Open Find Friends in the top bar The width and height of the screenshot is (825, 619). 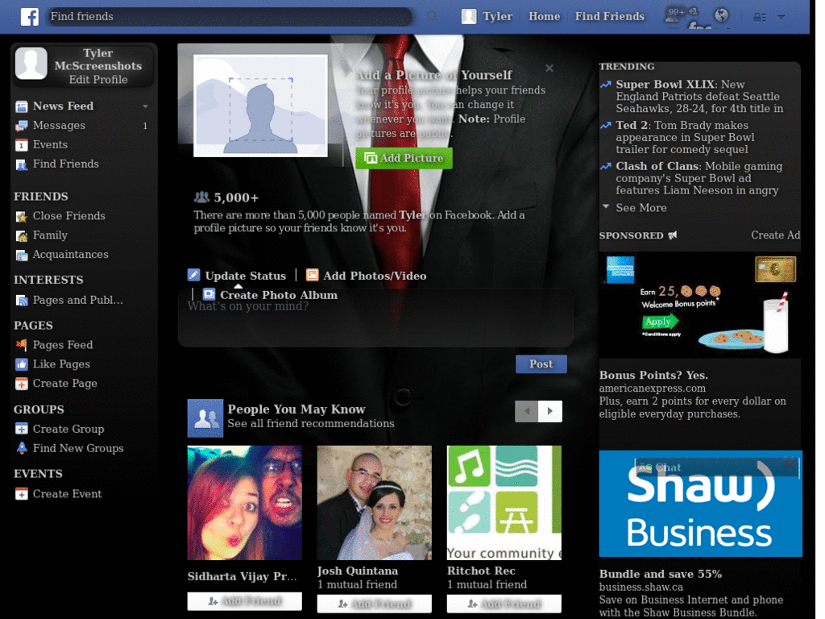tap(609, 16)
